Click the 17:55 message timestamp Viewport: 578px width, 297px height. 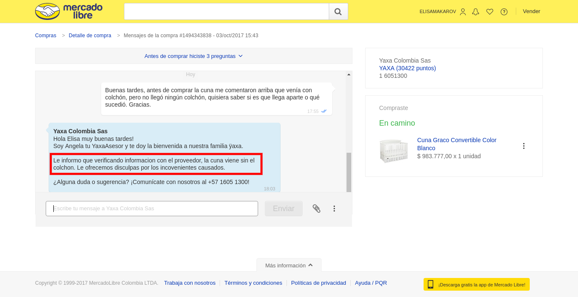tap(313, 111)
